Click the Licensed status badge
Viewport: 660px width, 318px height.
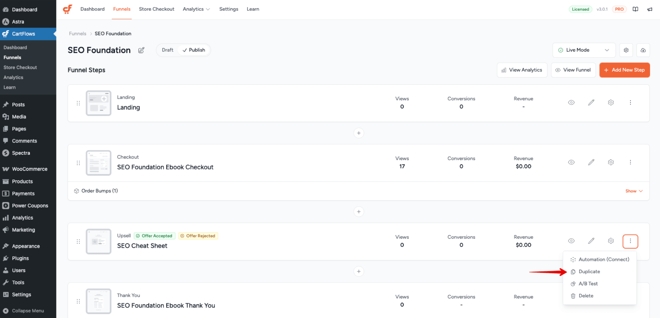pyautogui.click(x=580, y=9)
